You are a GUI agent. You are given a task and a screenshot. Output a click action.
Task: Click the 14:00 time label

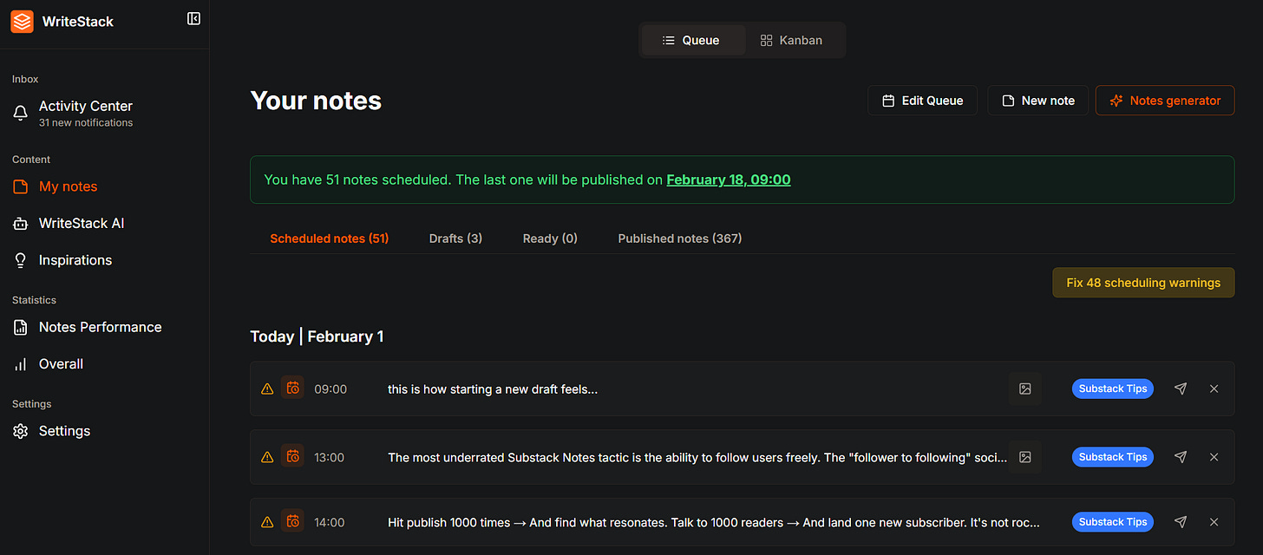pos(330,523)
